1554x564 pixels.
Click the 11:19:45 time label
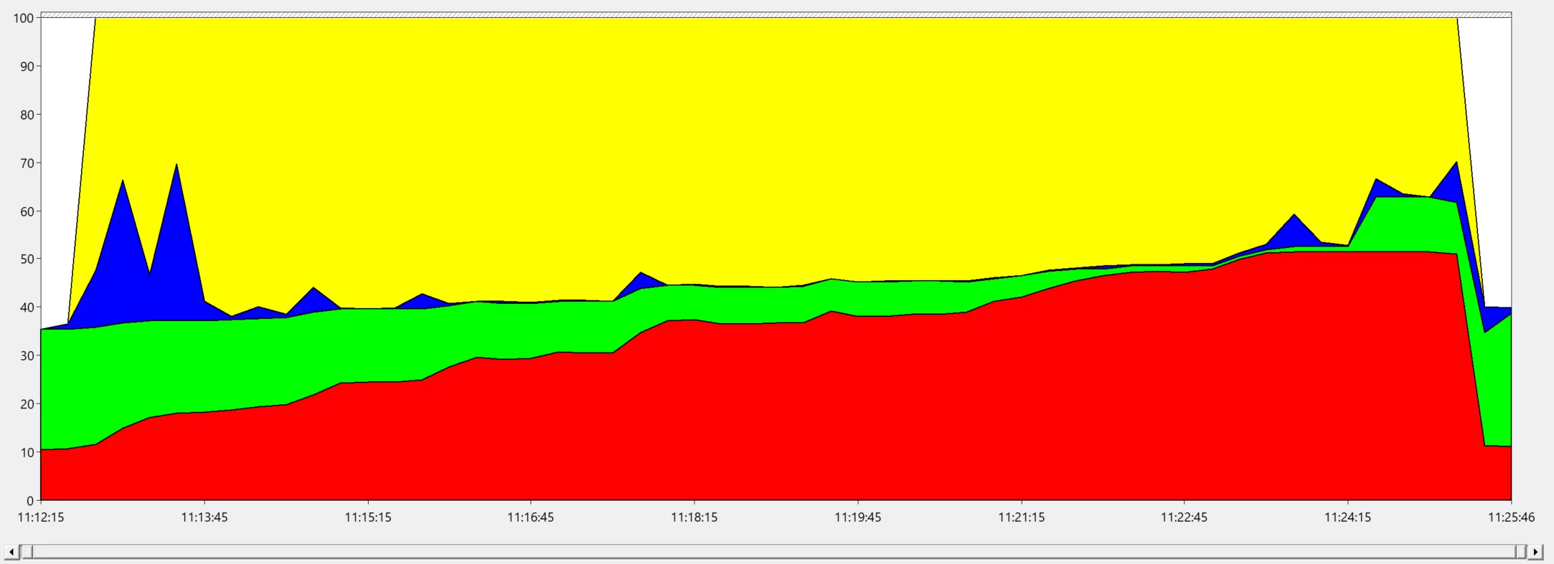[858, 517]
